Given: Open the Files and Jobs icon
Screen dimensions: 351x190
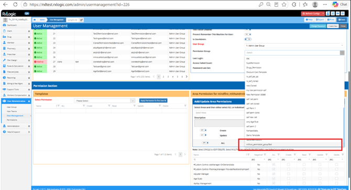Looking at the screenshot, I should click(4, 72).
